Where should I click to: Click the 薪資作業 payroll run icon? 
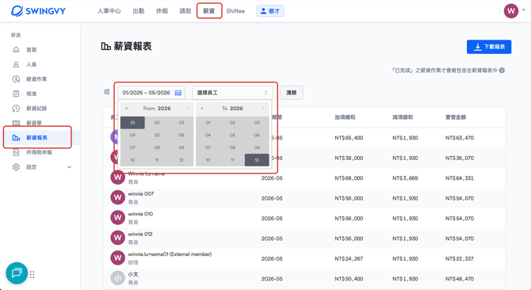pyautogui.click(x=16, y=79)
